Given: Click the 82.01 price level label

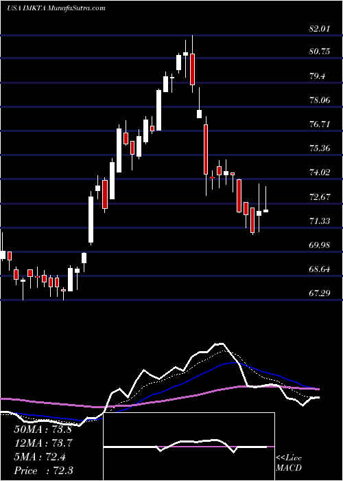Looking at the screenshot, I should point(320,29).
